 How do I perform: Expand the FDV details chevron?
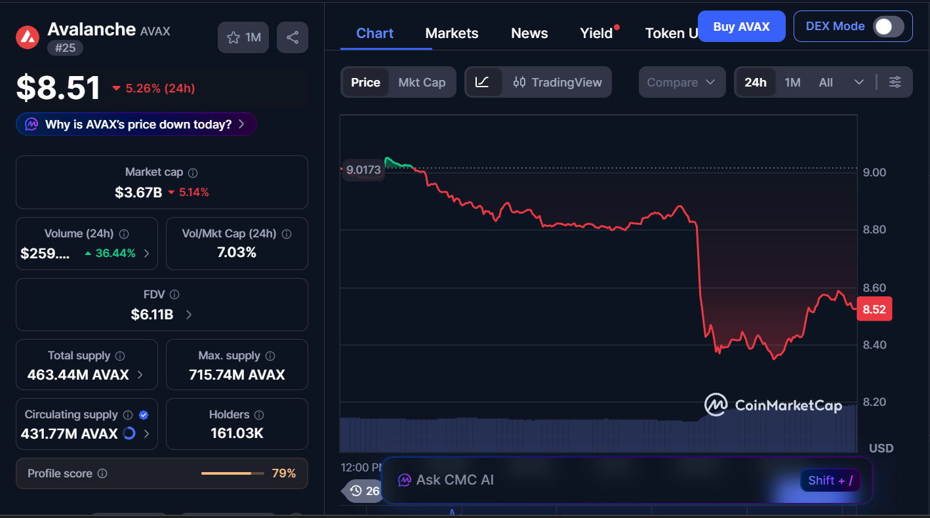188,314
